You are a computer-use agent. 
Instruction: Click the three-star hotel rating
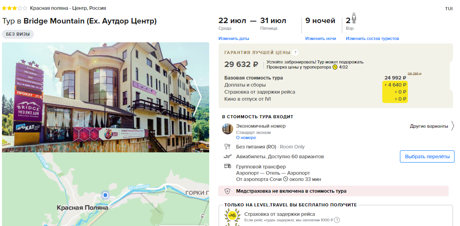pos(15,8)
